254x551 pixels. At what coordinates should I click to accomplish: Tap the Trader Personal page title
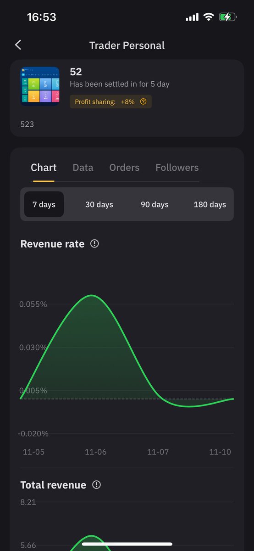(127, 45)
